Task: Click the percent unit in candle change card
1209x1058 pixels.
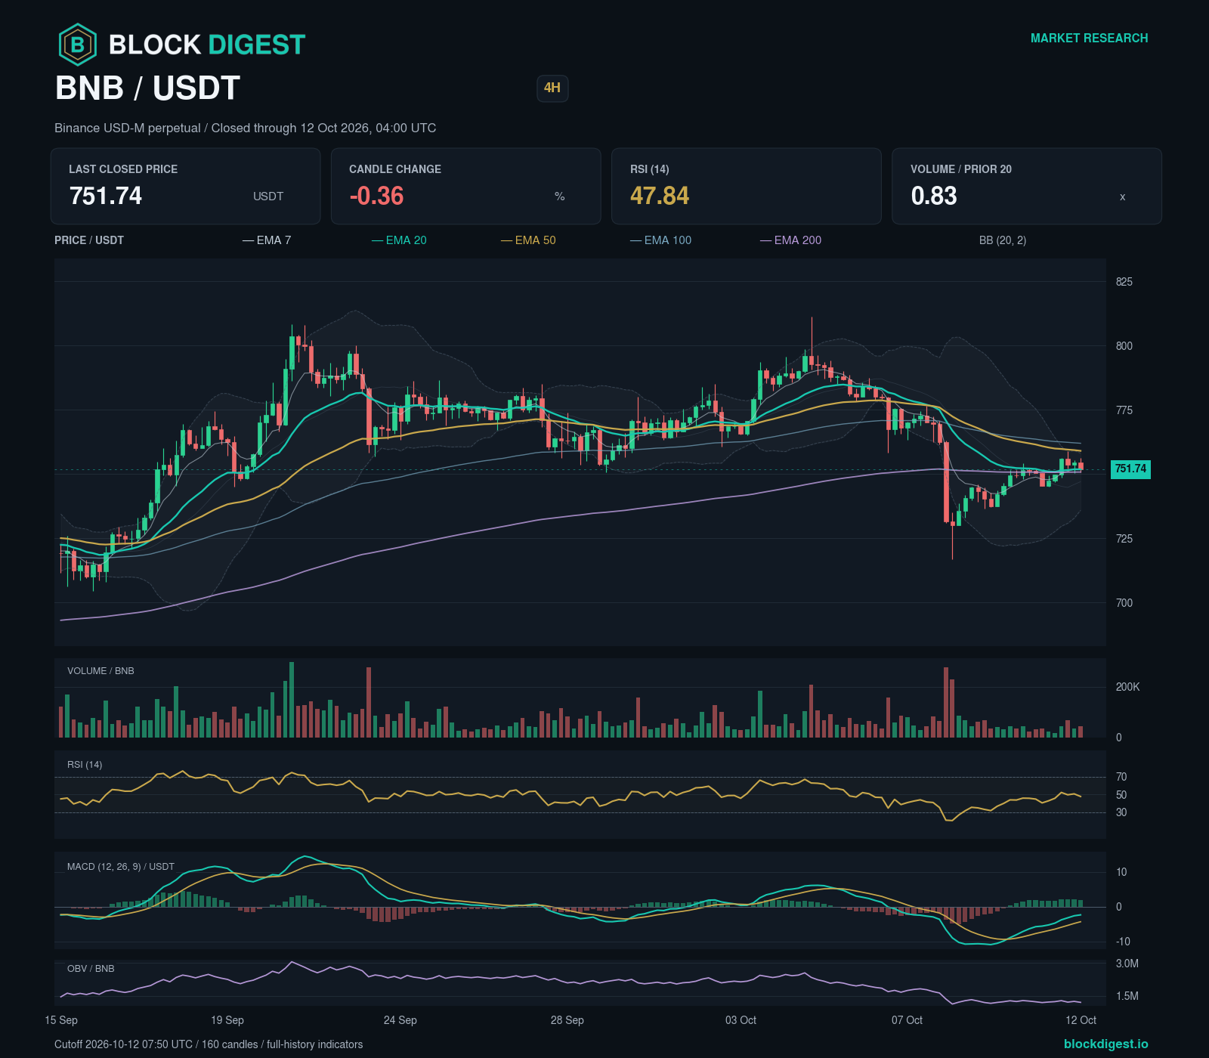Action: [x=560, y=196]
